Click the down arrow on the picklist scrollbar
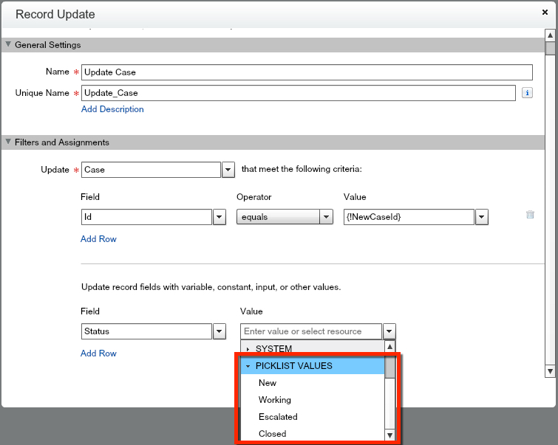 click(390, 435)
